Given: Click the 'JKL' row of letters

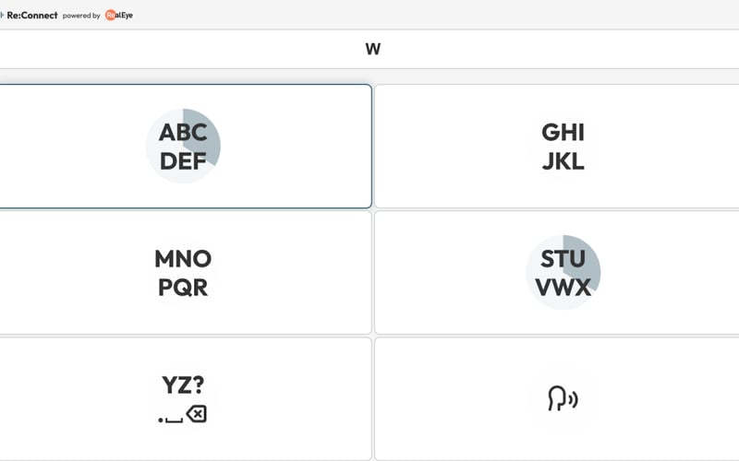Looking at the screenshot, I should click(x=563, y=161).
